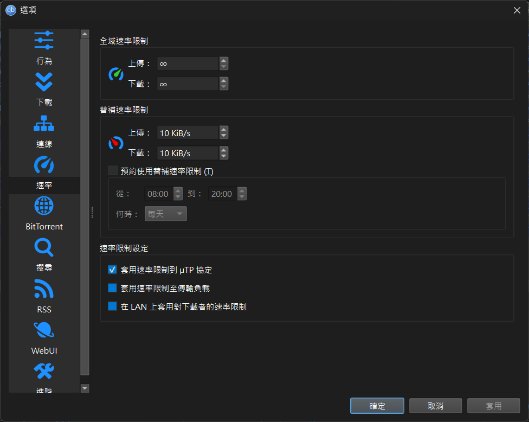Increase alternative 上傳 10 KiB/s up arrow

(224, 130)
